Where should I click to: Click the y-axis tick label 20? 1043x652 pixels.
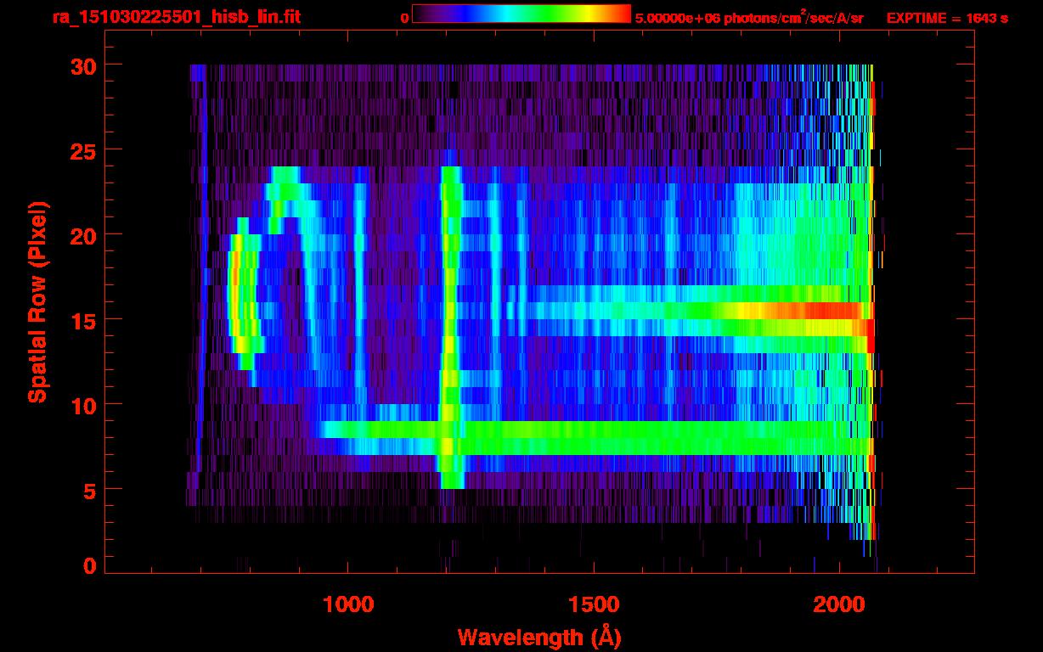pyautogui.click(x=82, y=234)
